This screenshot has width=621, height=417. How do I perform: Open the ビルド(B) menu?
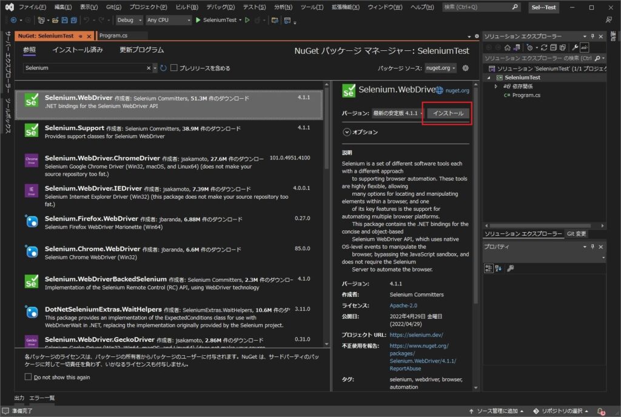(187, 7)
